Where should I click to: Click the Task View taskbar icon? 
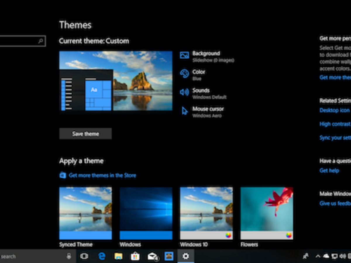[x=84, y=256]
